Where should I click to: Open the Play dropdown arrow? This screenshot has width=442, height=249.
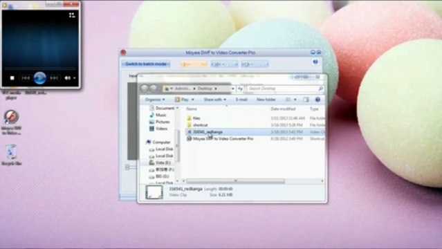click(x=193, y=100)
